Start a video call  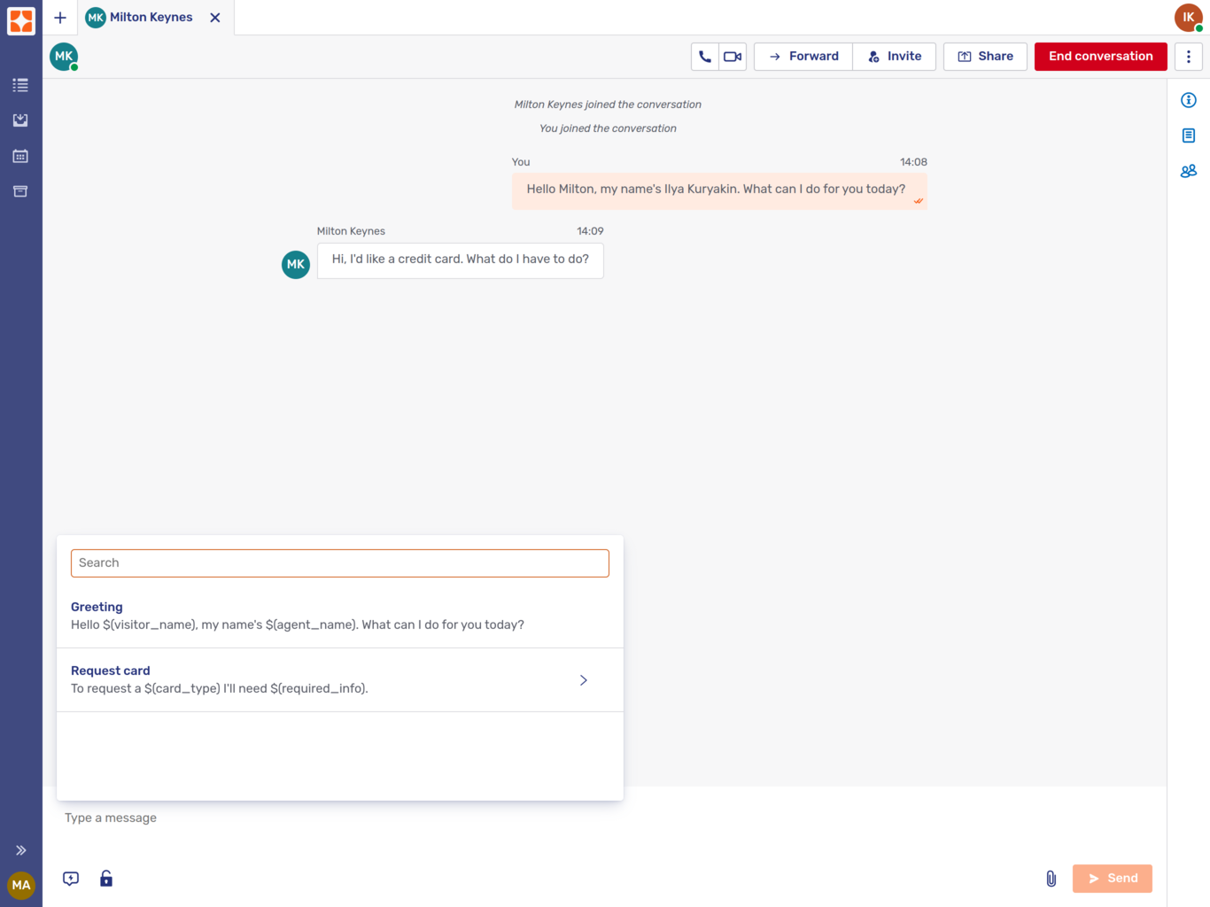click(732, 56)
